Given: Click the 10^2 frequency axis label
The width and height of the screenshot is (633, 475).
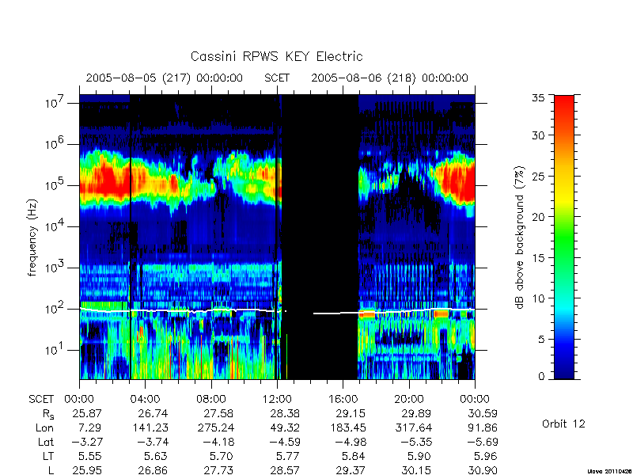Looking at the screenshot, I should point(55,308).
